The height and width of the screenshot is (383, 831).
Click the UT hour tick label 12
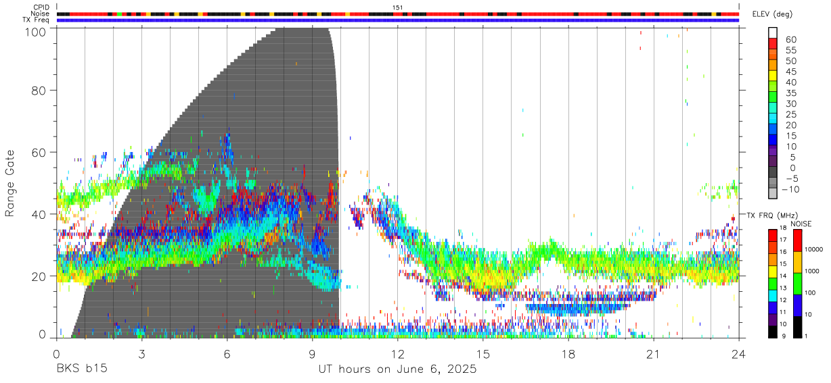pyautogui.click(x=398, y=353)
